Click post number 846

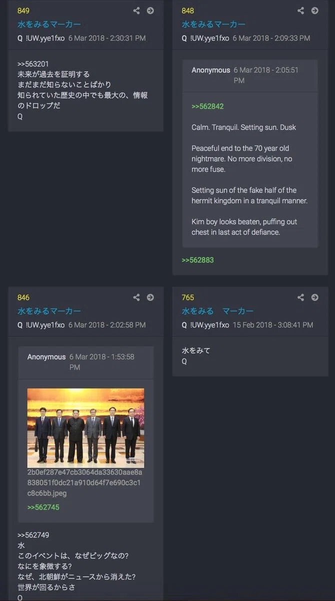pos(23,297)
